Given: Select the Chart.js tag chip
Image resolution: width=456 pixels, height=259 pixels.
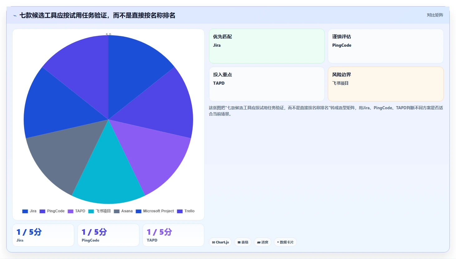Looking at the screenshot, I should tap(220, 242).
